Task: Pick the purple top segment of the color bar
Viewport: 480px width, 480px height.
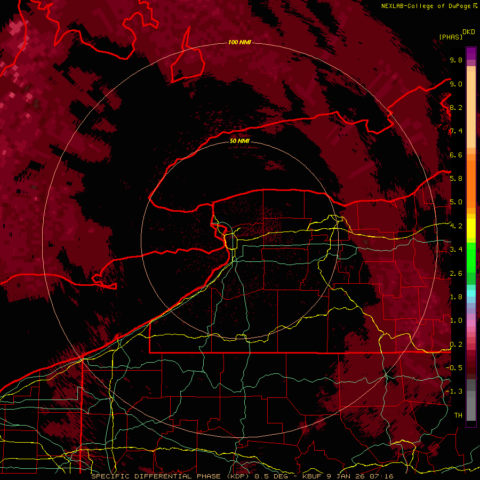Action: point(471,53)
